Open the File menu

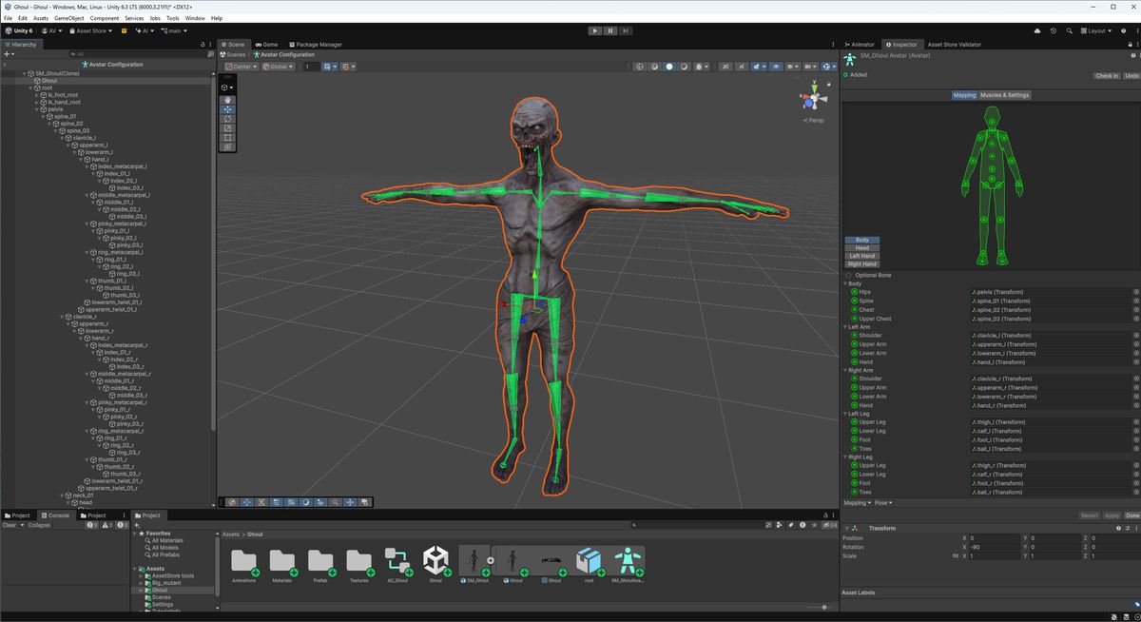click(x=9, y=18)
